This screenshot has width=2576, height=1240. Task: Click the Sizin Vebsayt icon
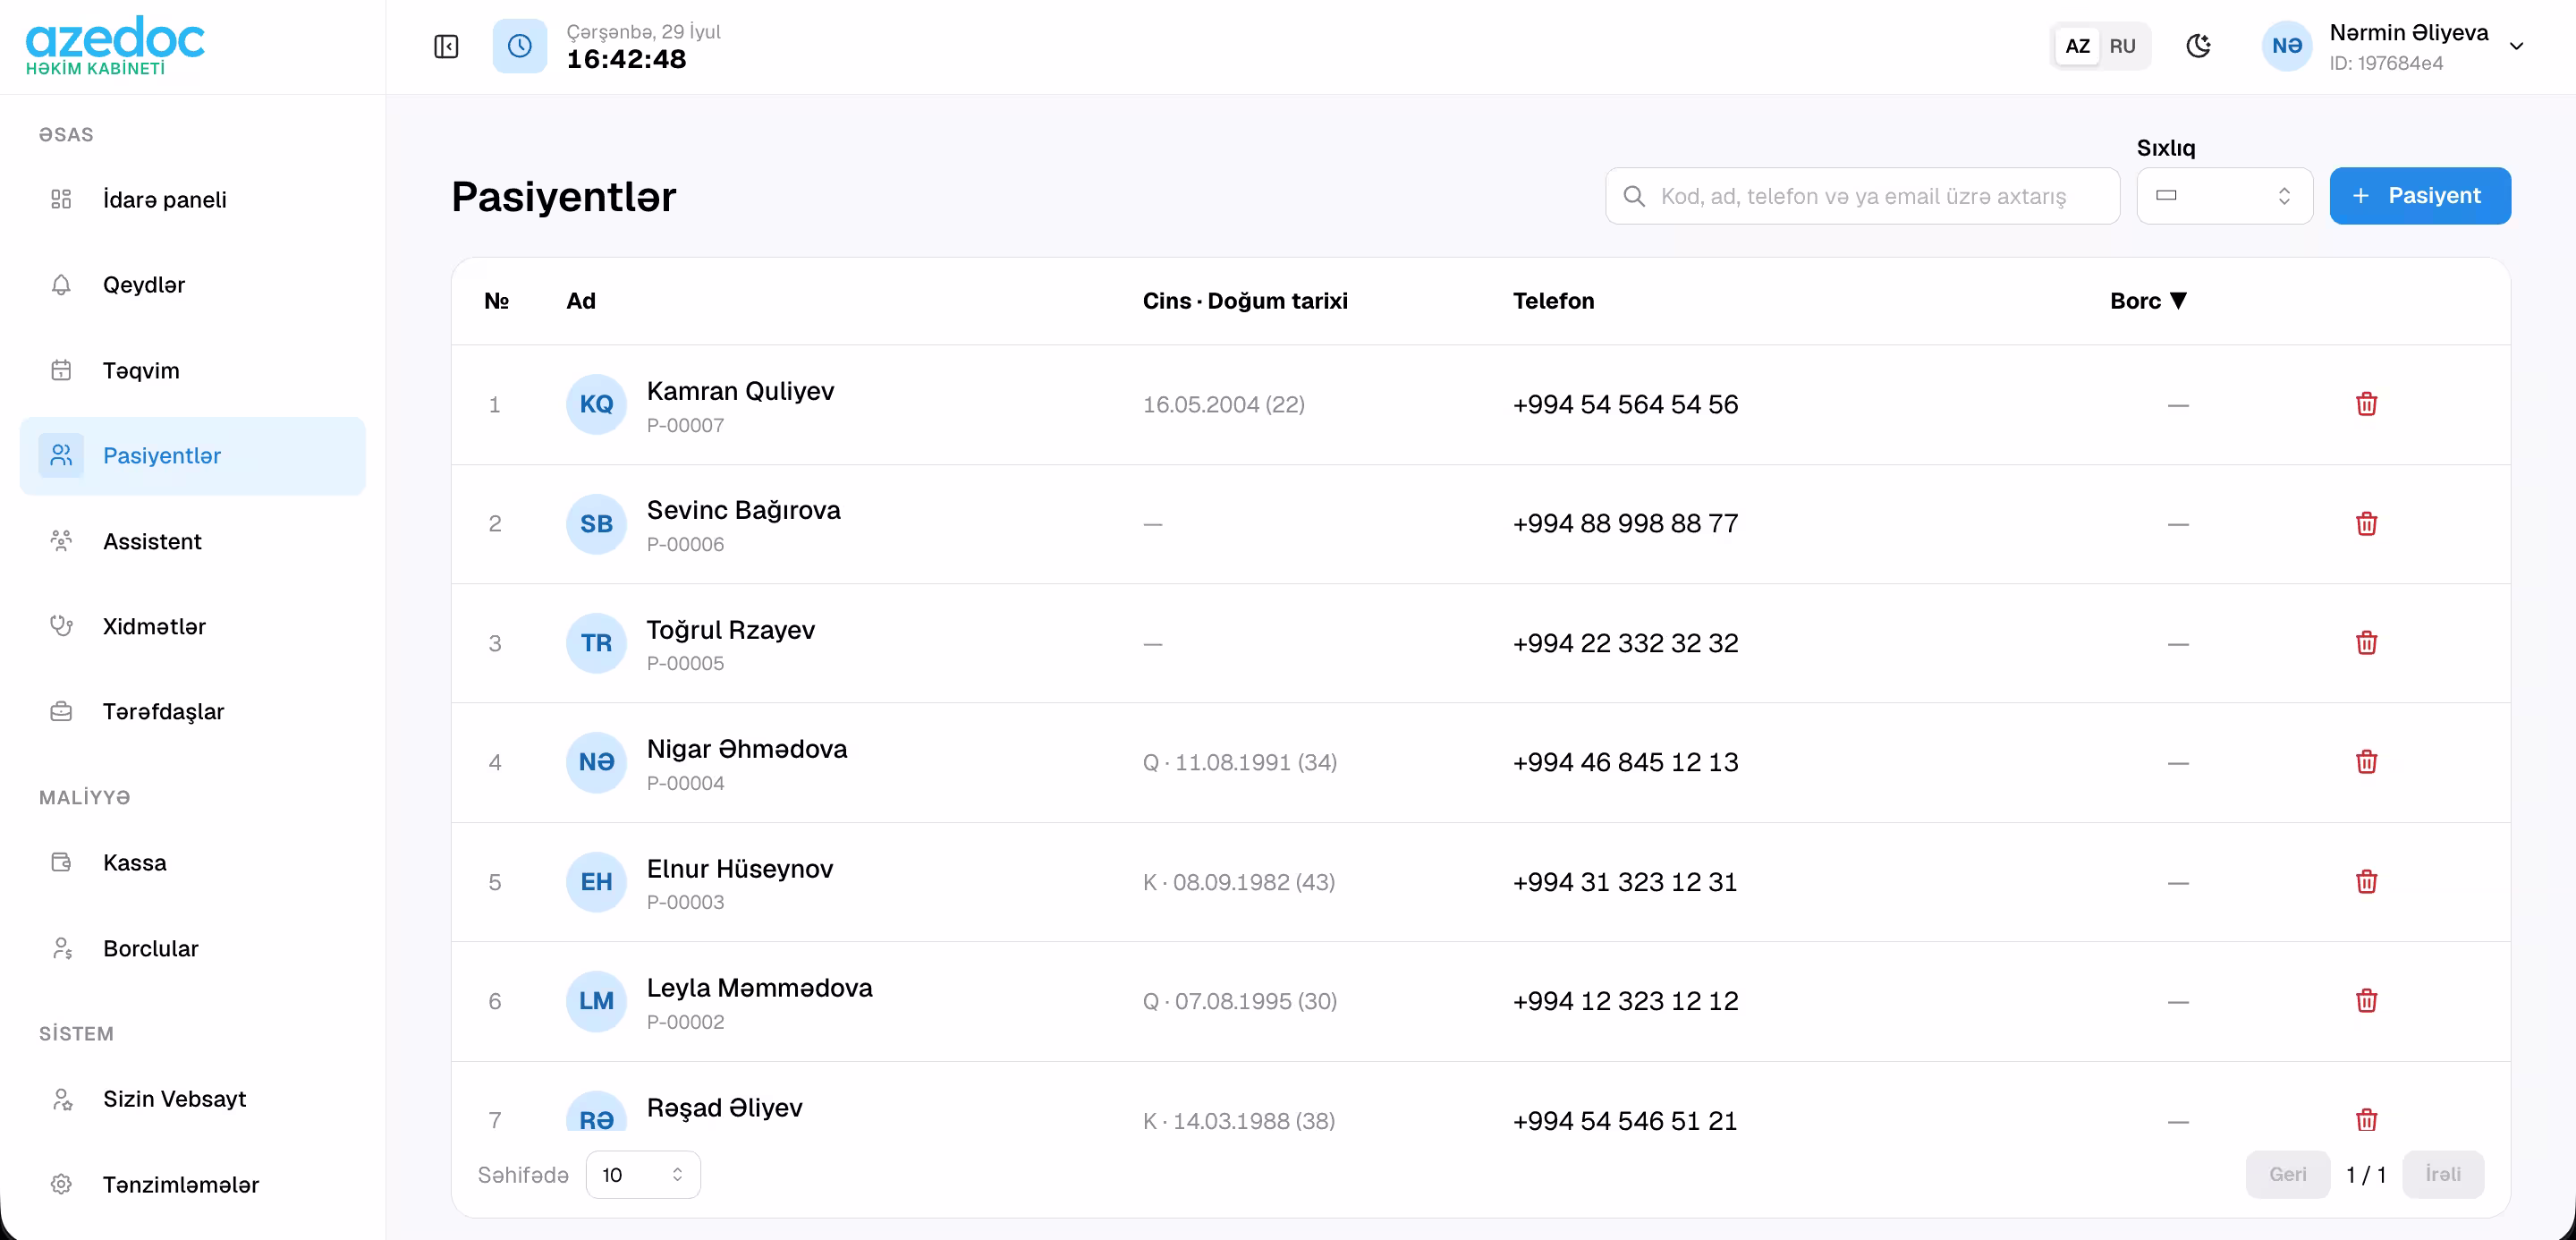tap(61, 1099)
